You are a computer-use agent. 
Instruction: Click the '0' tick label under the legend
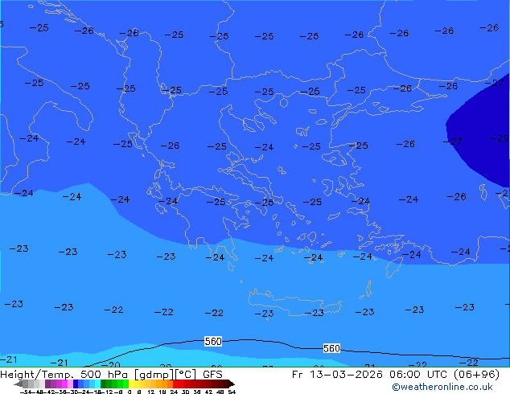click(x=130, y=392)
